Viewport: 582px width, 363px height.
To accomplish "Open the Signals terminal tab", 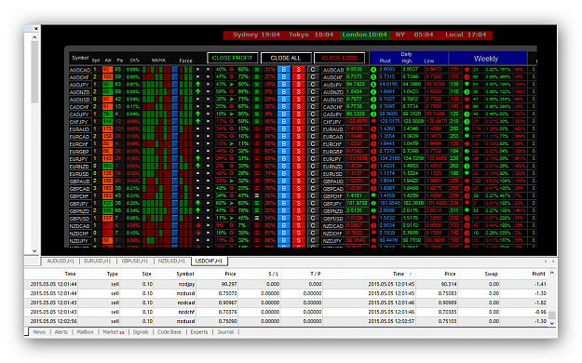I will [x=141, y=332].
